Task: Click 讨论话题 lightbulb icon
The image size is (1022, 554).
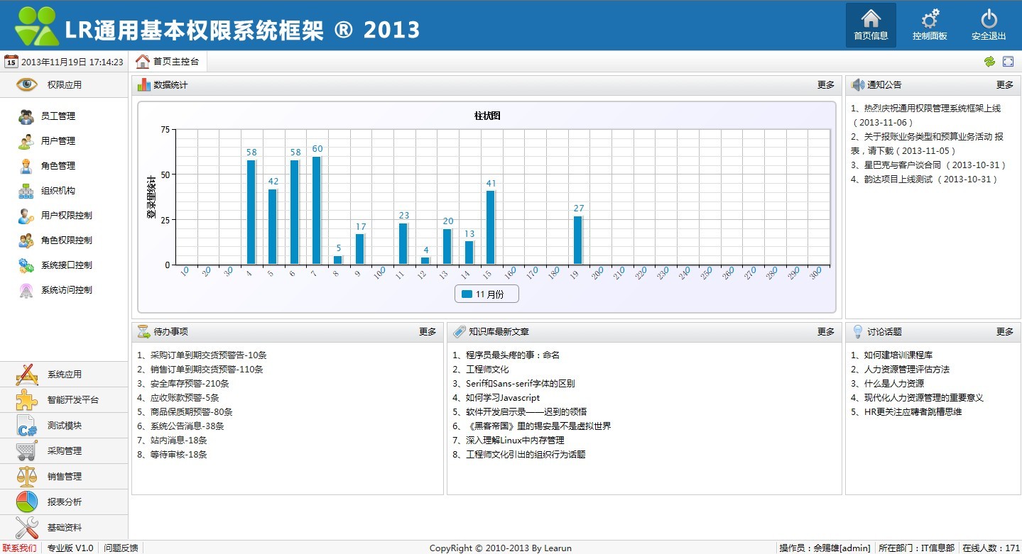Action: (x=857, y=331)
